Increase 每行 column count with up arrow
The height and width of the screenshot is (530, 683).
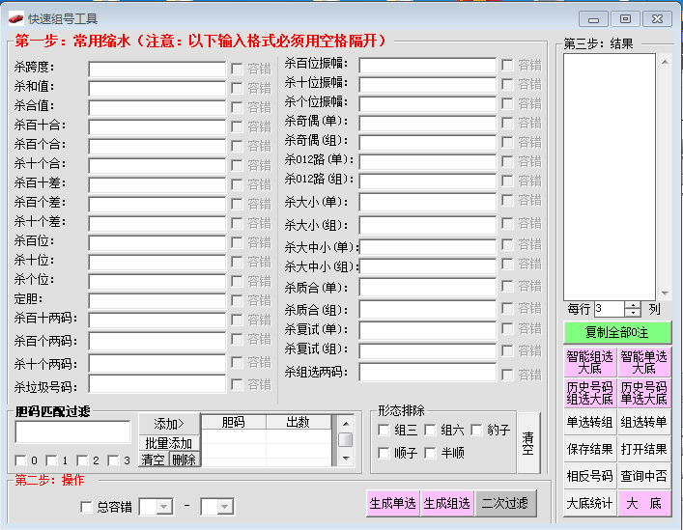pyautogui.click(x=633, y=305)
